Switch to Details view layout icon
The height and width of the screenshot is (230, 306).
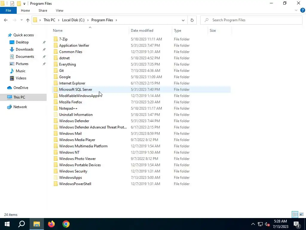(295, 214)
